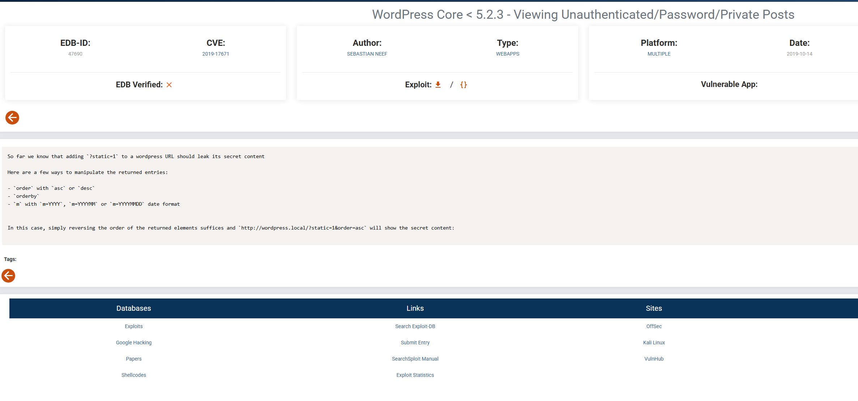
Task: Click the EDB-ID value 47690
Action: pos(75,54)
